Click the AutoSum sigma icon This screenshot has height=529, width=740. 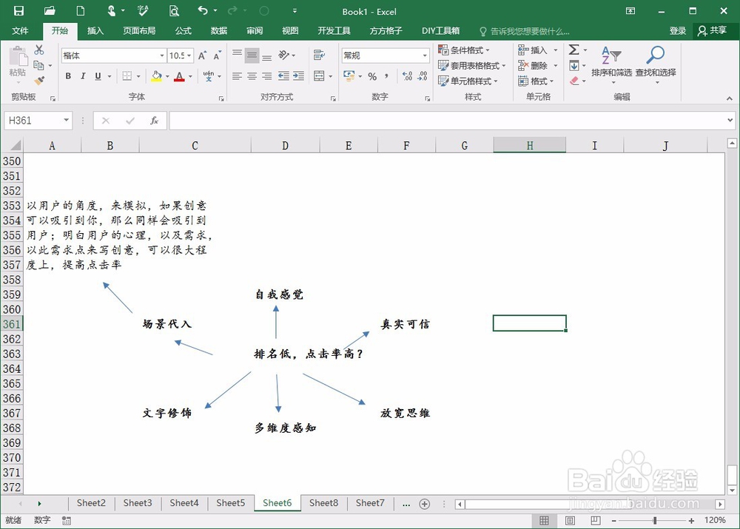(x=574, y=50)
